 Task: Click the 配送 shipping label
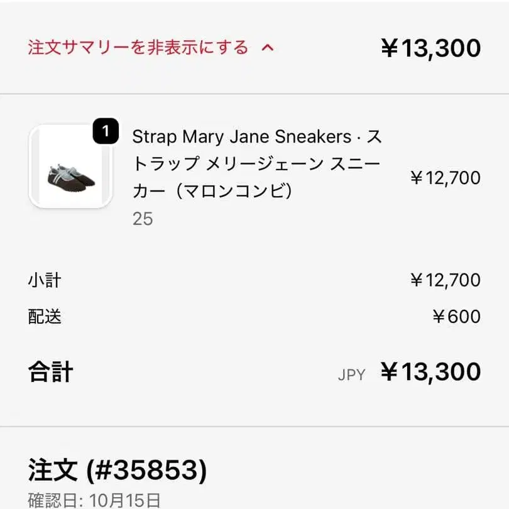[x=45, y=316]
